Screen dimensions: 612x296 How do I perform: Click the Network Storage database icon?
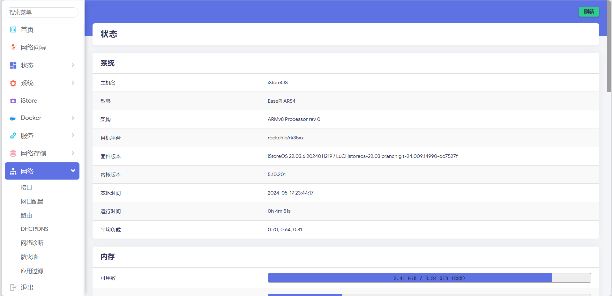[x=13, y=153]
